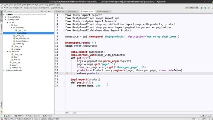Open the Code menu

coord(24,5)
